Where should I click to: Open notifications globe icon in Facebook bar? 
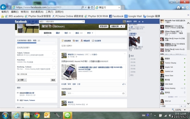[36, 22]
